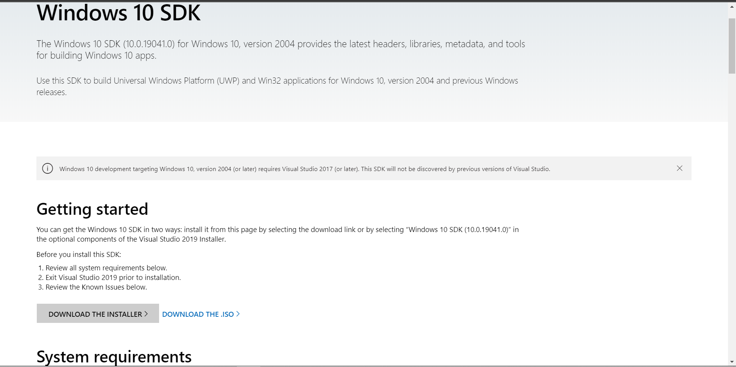Screen dimensions: 736x367
Task: Click the Windows 10 SDK page title
Action: [118, 13]
